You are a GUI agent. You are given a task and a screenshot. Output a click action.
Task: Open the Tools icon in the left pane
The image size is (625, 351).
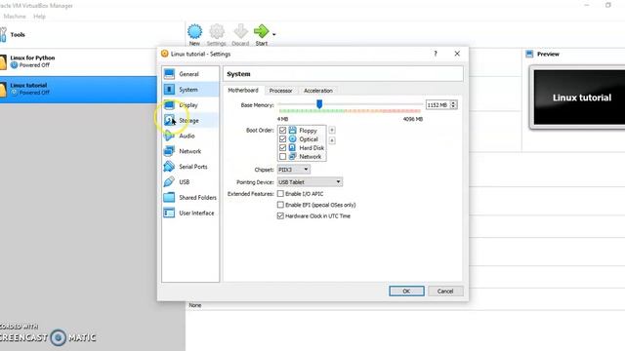(3, 35)
